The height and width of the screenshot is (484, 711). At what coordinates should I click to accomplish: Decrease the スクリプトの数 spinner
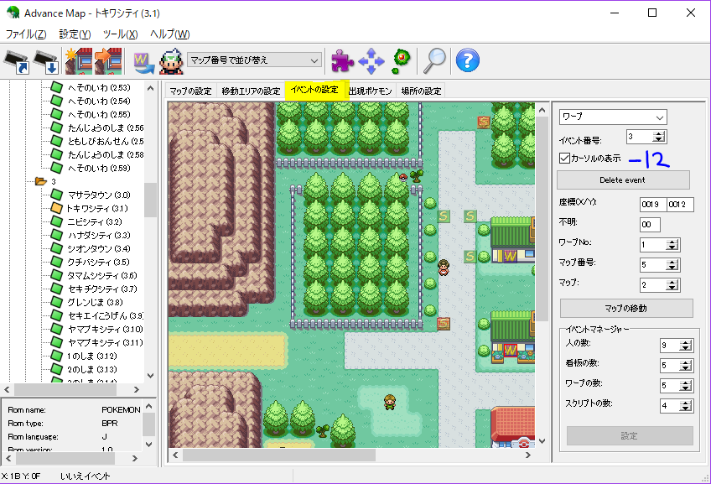coord(686,409)
